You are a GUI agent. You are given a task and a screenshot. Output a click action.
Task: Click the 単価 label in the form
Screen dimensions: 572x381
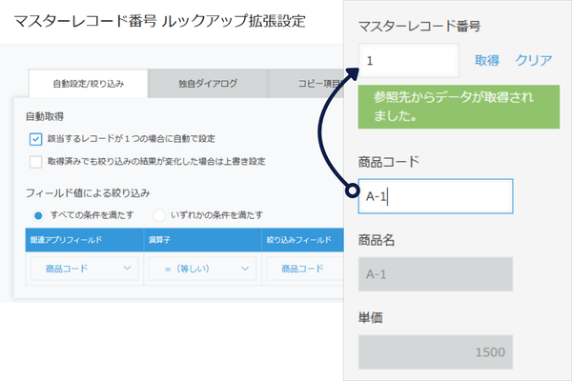[x=370, y=317]
